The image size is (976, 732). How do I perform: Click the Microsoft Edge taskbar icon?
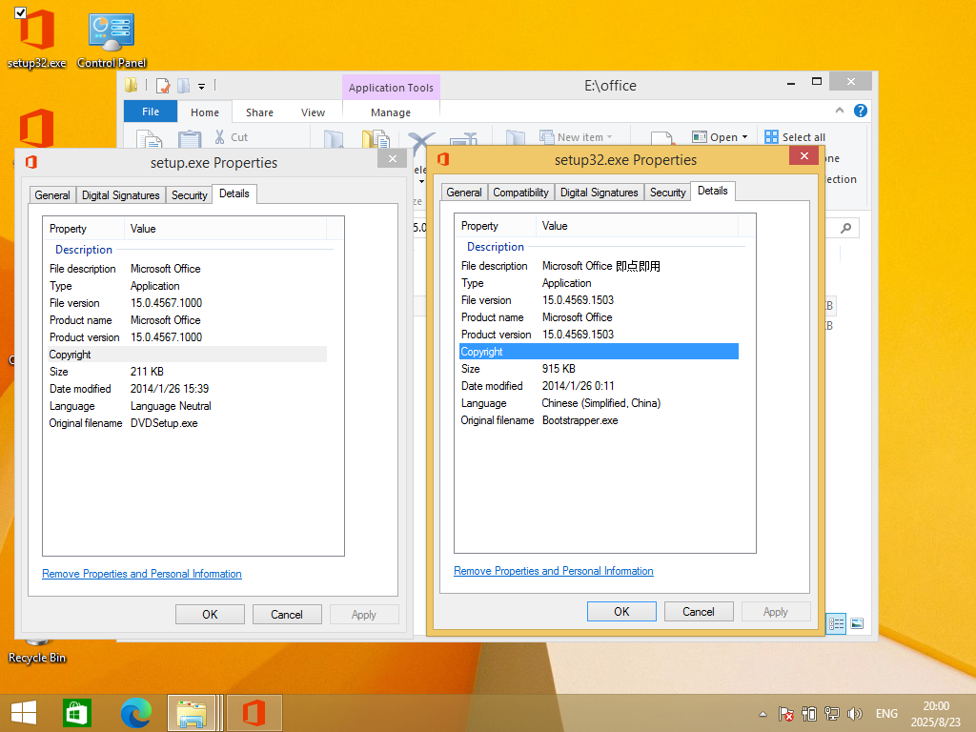[136, 713]
